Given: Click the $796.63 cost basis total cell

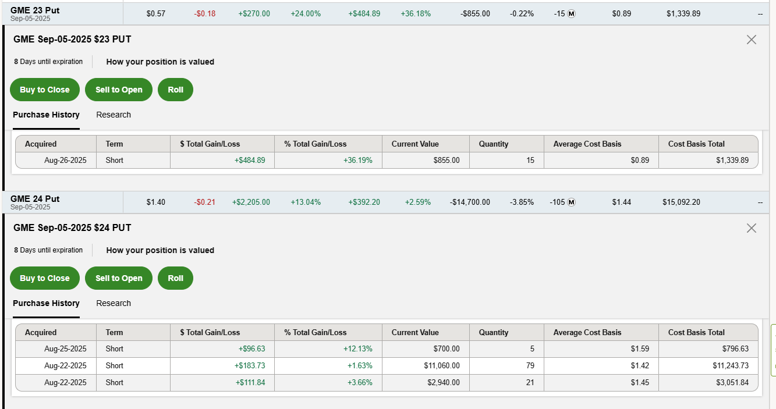Looking at the screenshot, I should pos(735,348).
